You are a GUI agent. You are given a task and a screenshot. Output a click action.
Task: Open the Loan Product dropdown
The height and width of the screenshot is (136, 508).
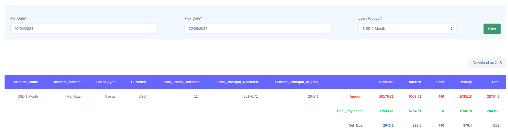[x=407, y=29]
